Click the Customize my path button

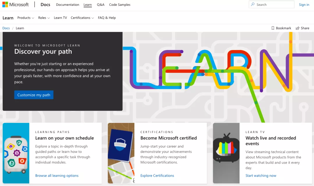click(34, 95)
